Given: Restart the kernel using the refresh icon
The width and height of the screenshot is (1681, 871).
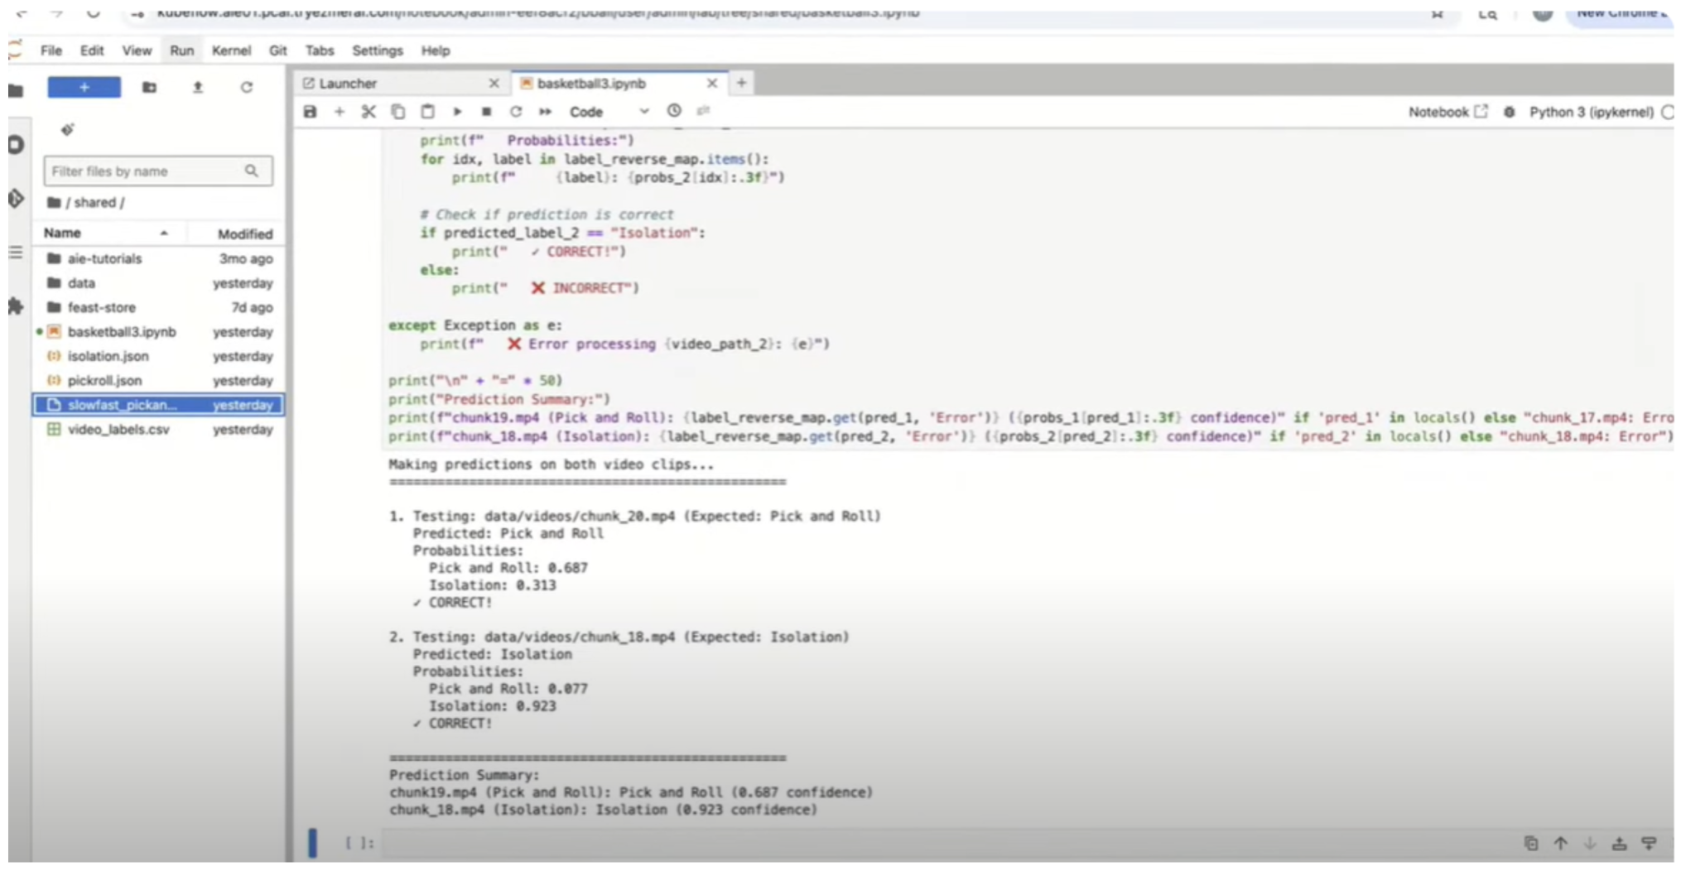Looking at the screenshot, I should 516,112.
